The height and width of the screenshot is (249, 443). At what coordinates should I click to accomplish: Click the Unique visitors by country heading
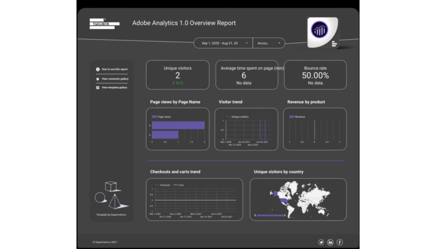coord(279,172)
